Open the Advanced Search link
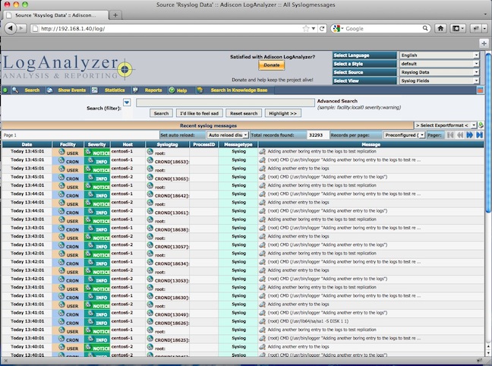Screen dimensions: 492x366 tap(337, 101)
